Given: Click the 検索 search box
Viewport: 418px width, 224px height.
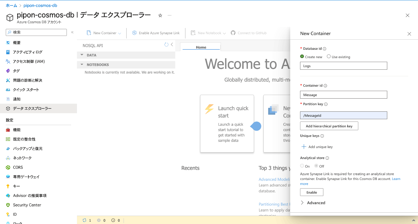Looking at the screenshot, I should 36,32.
